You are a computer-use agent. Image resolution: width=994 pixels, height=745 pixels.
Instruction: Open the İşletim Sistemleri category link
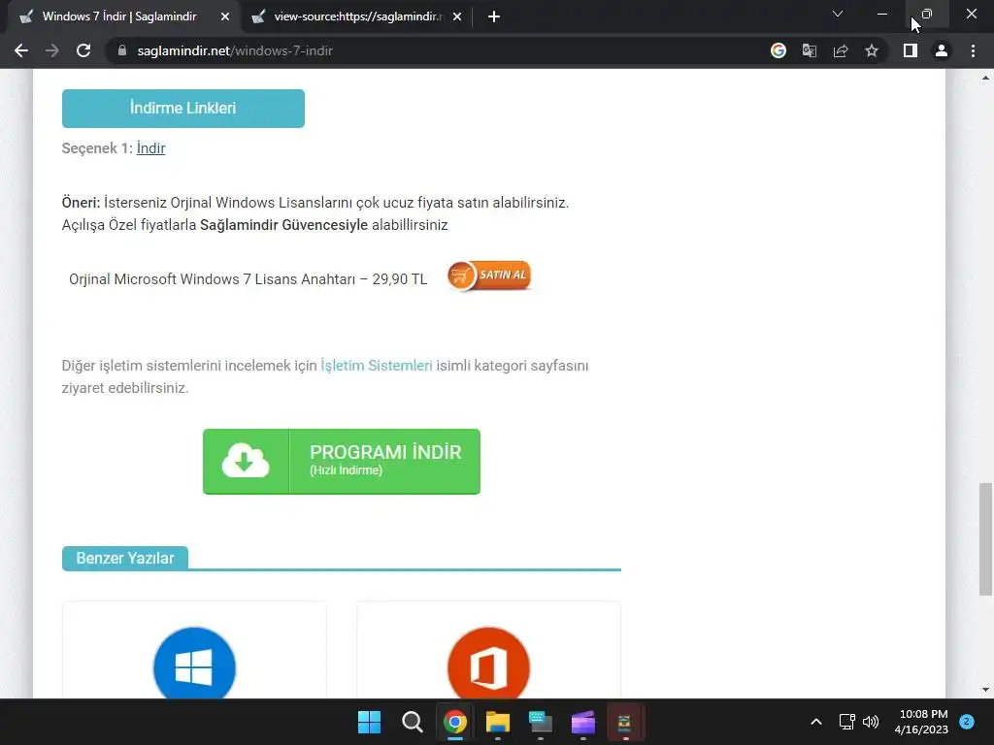click(x=376, y=366)
